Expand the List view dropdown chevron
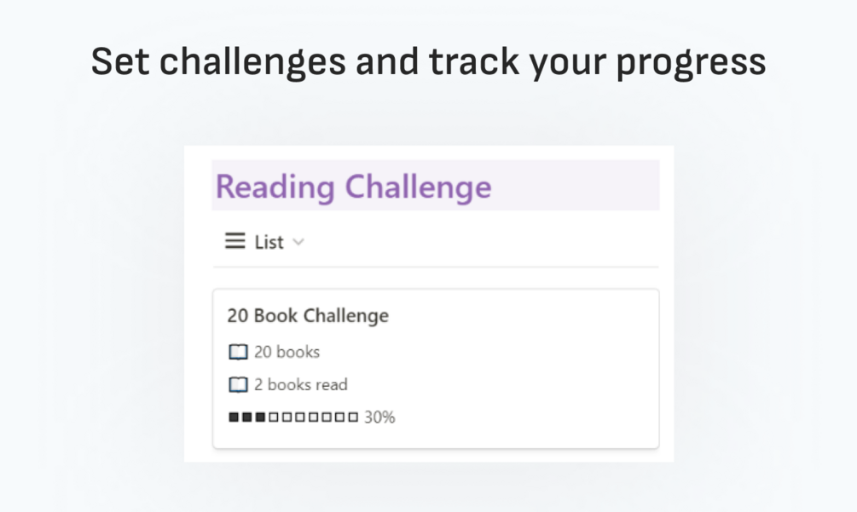The width and height of the screenshot is (857, 512). click(x=298, y=242)
